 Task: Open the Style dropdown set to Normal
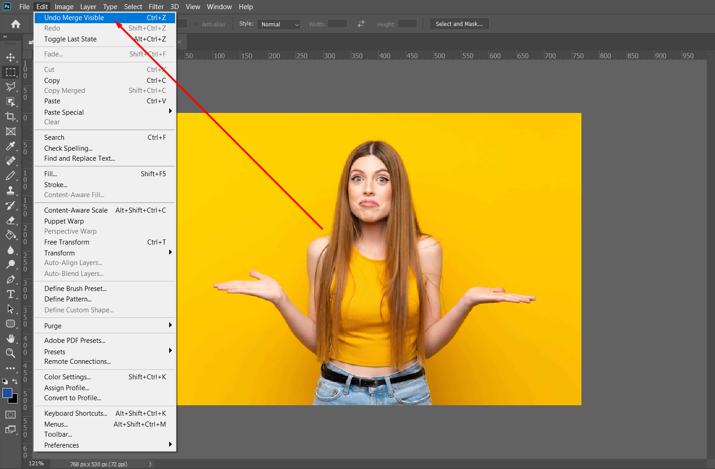pos(279,24)
